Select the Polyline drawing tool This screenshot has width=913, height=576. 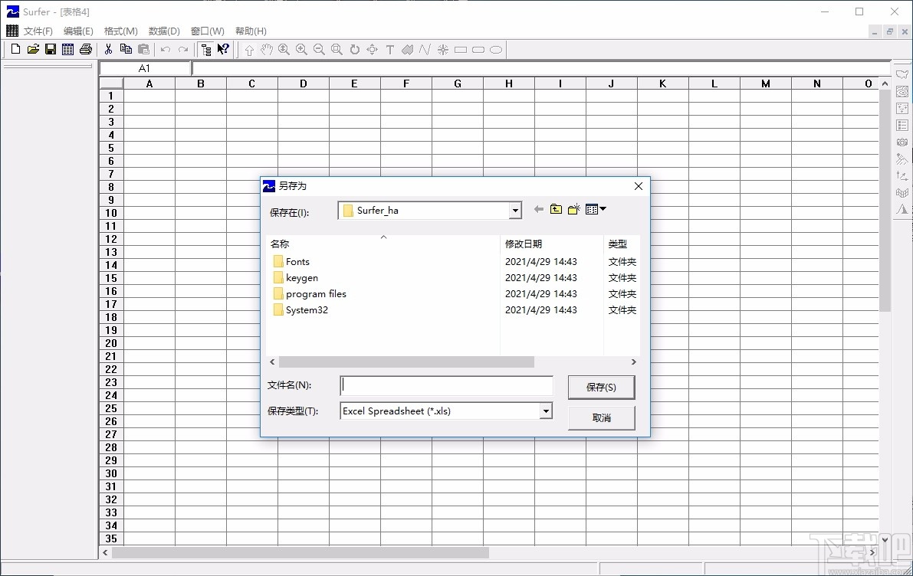click(425, 50)
